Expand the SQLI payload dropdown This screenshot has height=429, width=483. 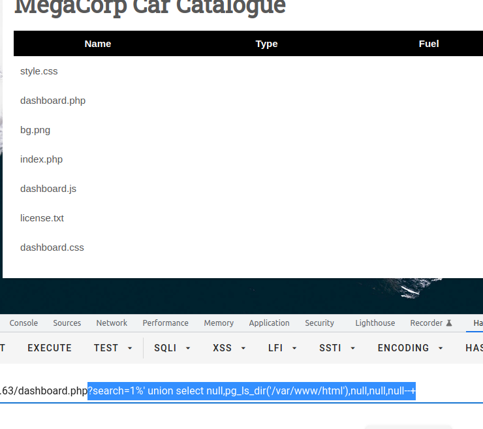coord(172,348)
